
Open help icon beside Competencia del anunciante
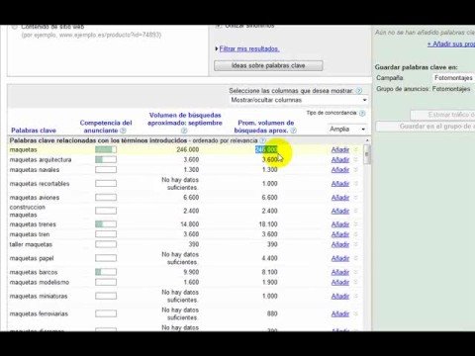click(123, 131)
